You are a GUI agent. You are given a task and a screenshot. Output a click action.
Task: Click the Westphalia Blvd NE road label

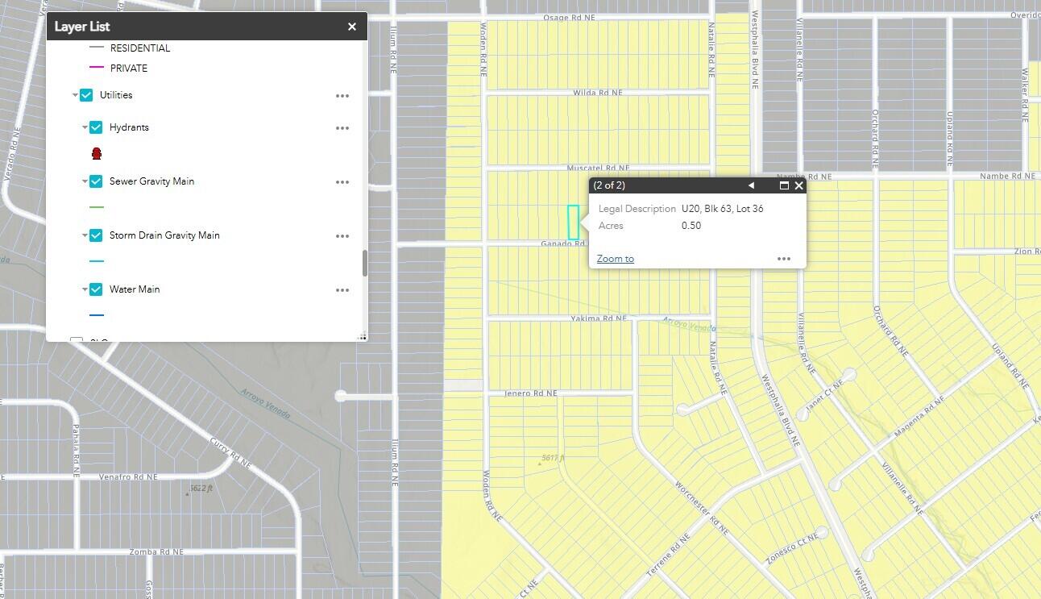coord(755,48)
